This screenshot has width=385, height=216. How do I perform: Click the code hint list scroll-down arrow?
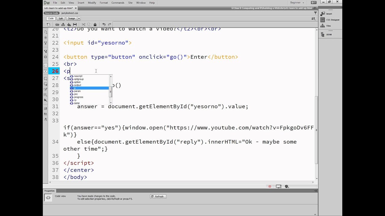tap(111, 103)
